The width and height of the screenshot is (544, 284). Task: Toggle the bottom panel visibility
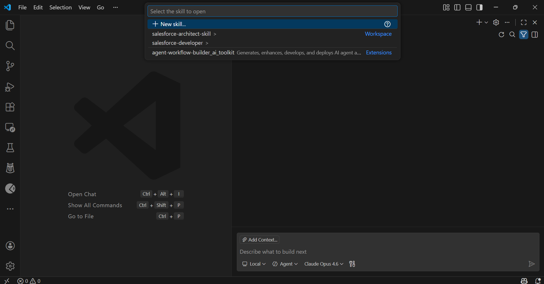point(468,7)
